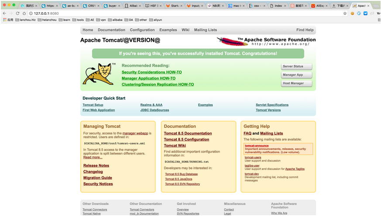Go to the browser home page icon
This screenshot has height=220, width=381.
click(24, 13)
